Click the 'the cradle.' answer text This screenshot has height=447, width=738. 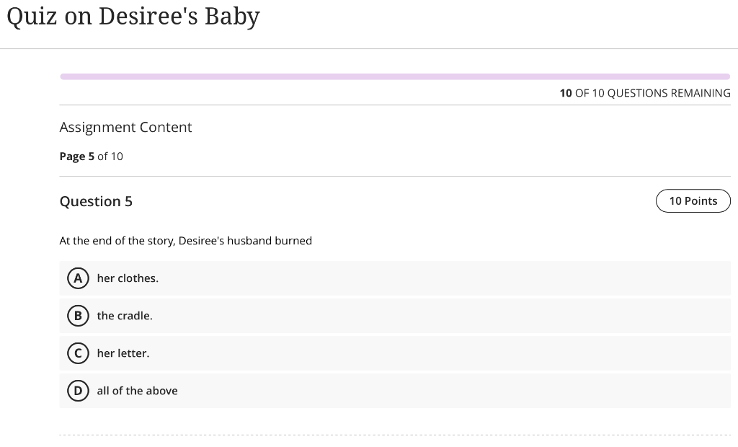[124, 316]
